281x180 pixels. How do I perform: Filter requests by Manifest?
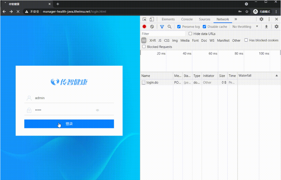coord(223,40)
